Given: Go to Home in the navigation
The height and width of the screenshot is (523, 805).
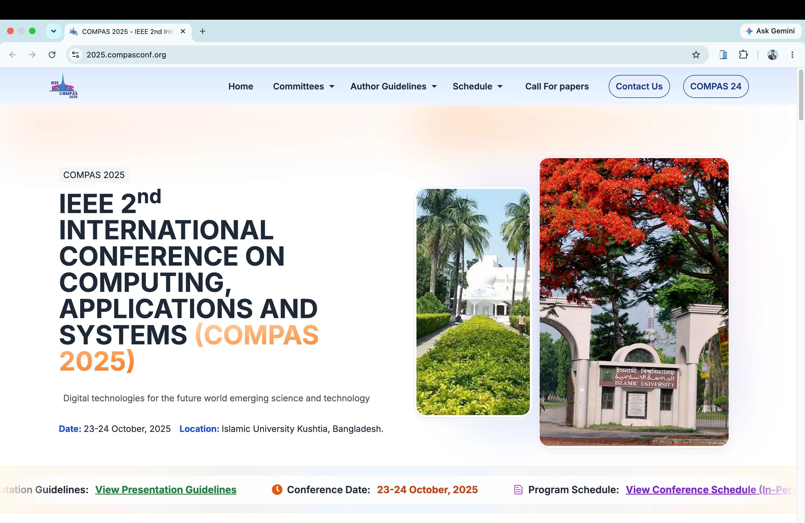Looking at the screenshot, I should pyautogui.click(x=240, y=86).
